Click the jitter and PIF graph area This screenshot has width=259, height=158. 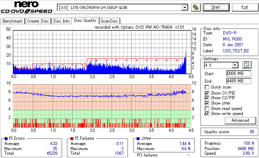pyautogui.click(x=102, y=106)
